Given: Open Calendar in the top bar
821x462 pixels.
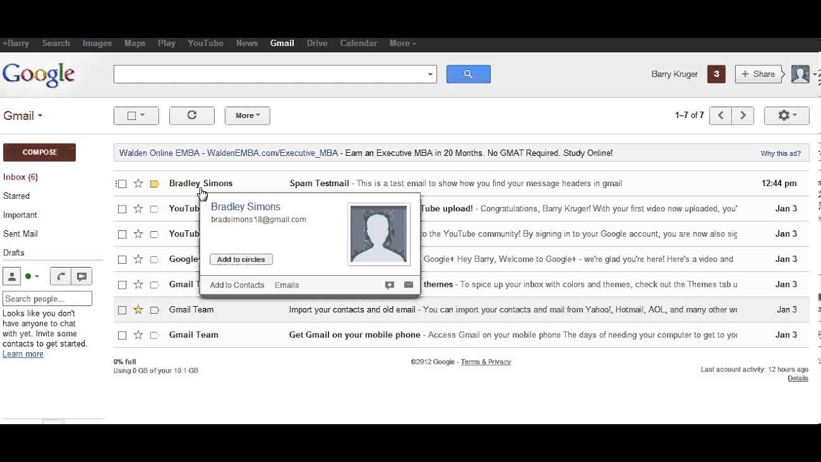Looking at the screenshot, I should pyautogui.click(x=359, y=43).
